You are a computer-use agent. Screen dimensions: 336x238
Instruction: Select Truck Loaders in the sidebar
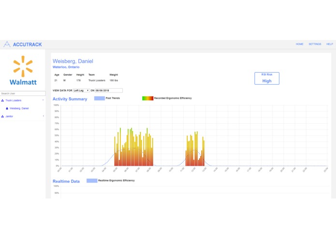tap(13, 100)
